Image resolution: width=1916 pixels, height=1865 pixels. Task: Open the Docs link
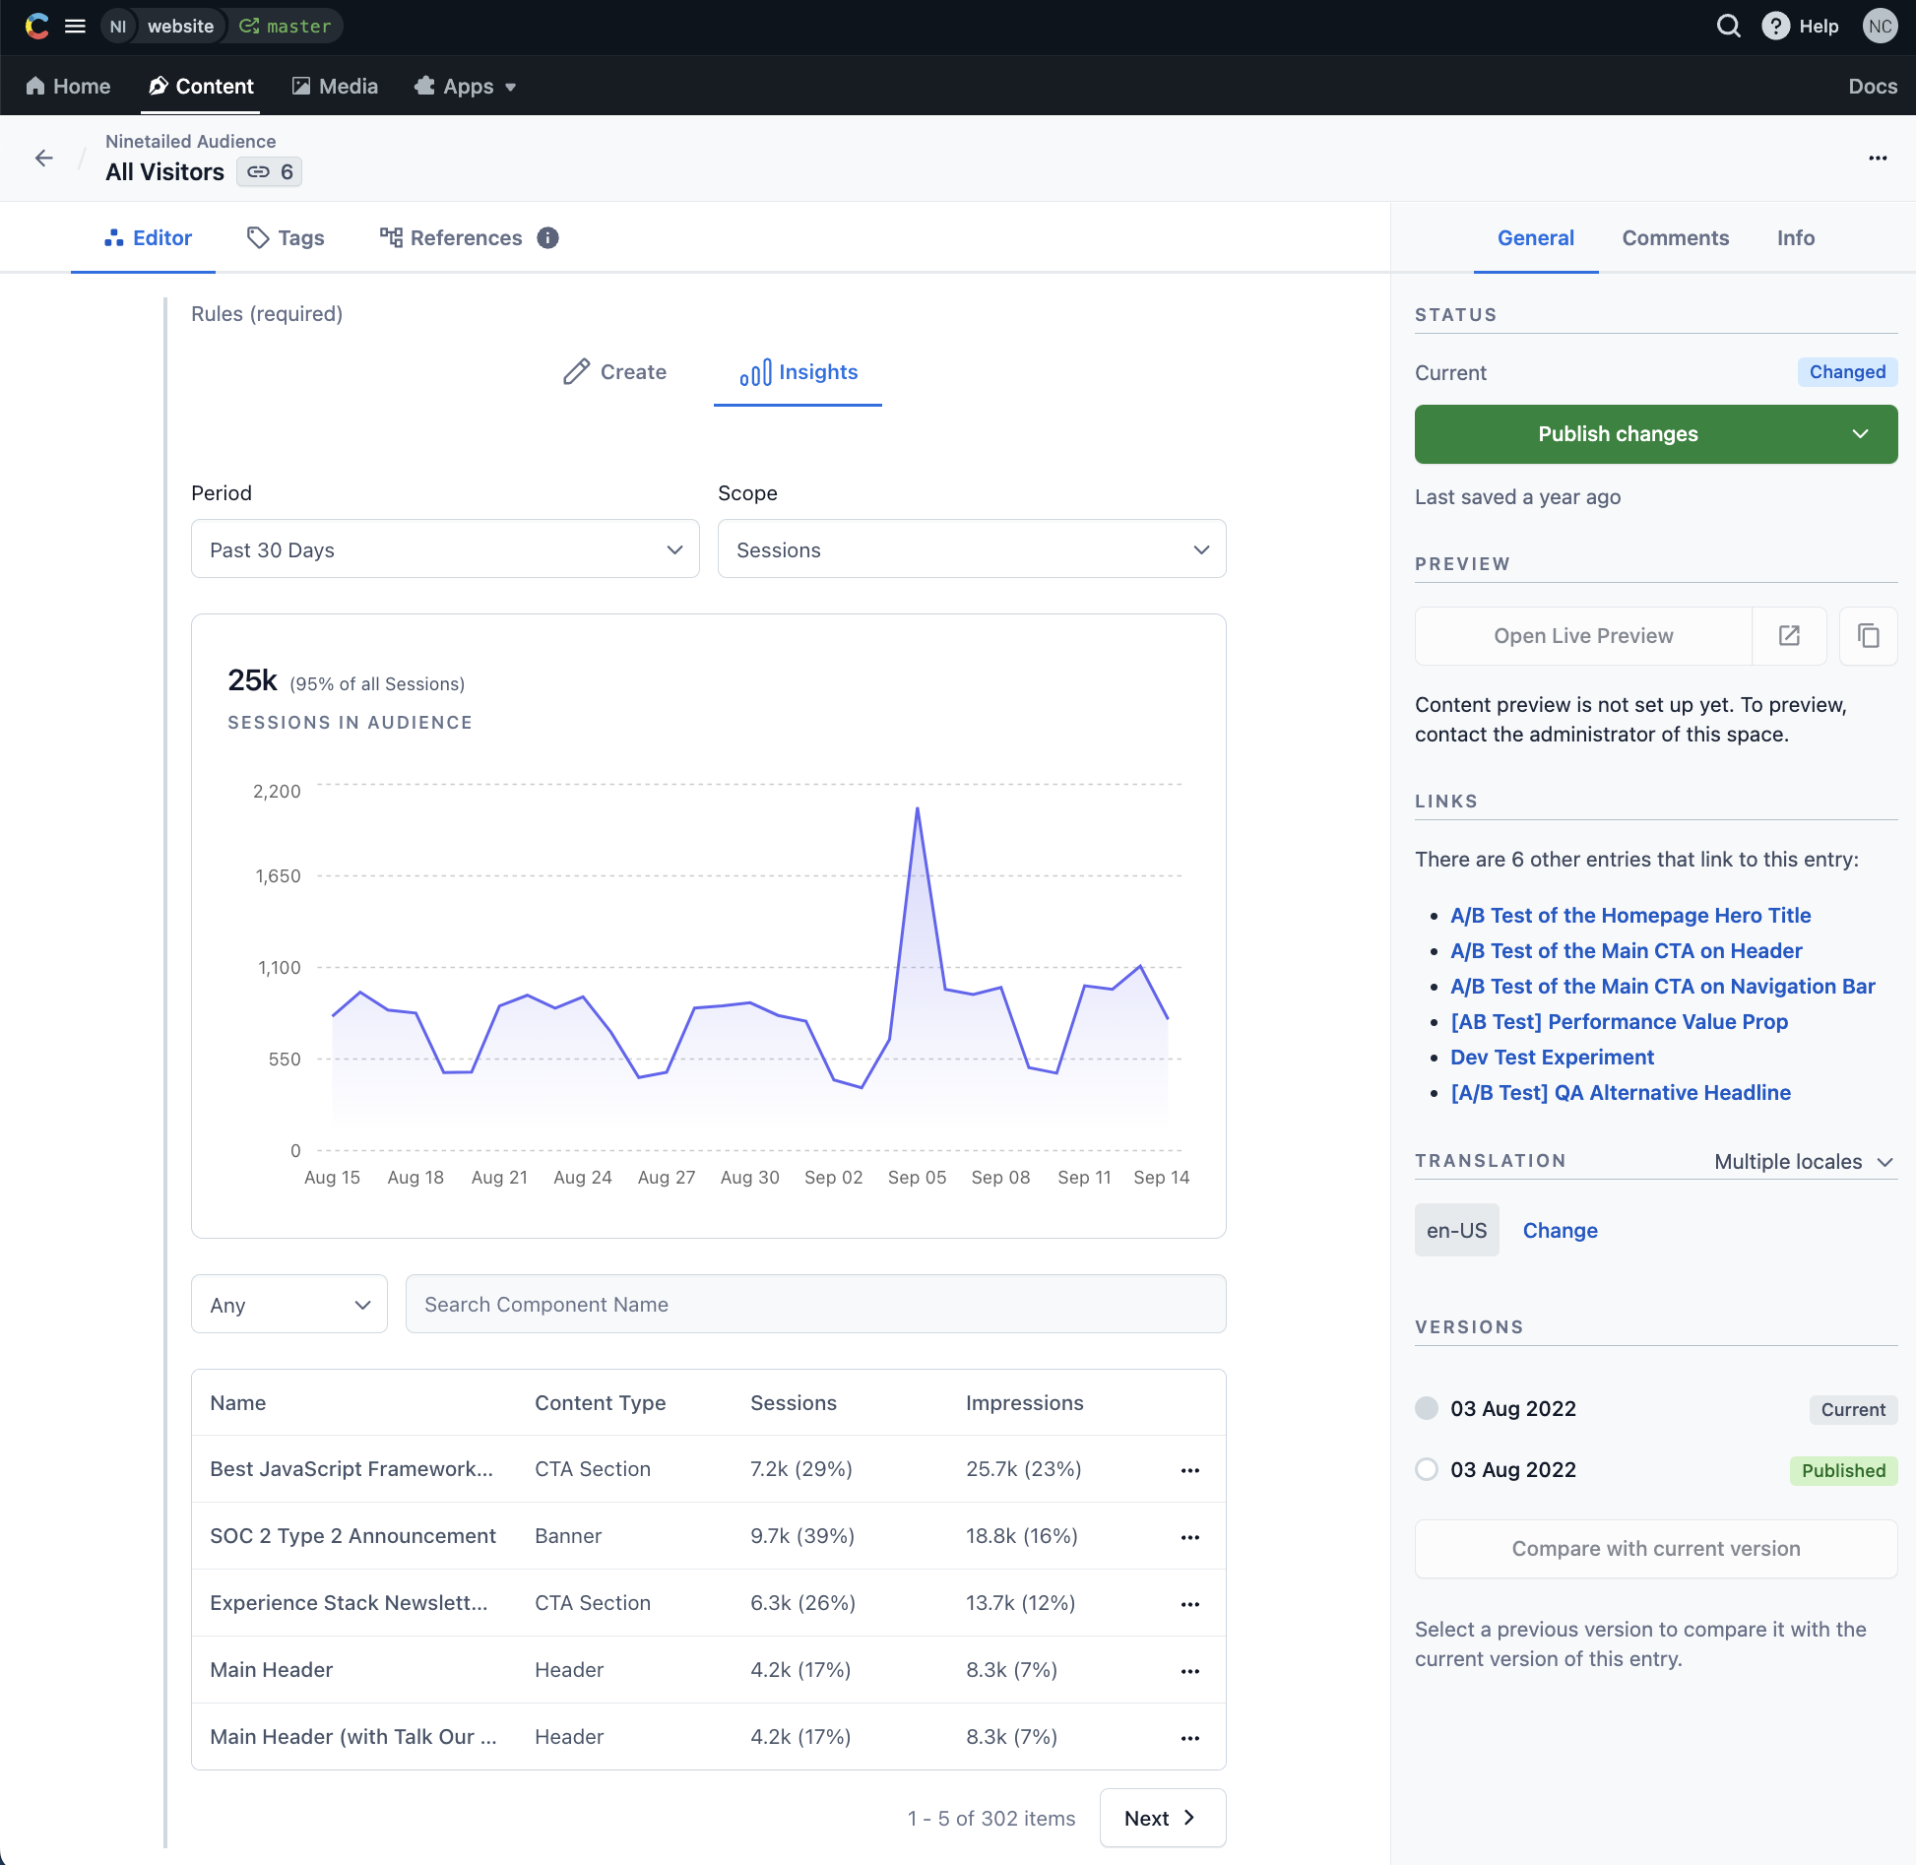[x=1873, y=87]
